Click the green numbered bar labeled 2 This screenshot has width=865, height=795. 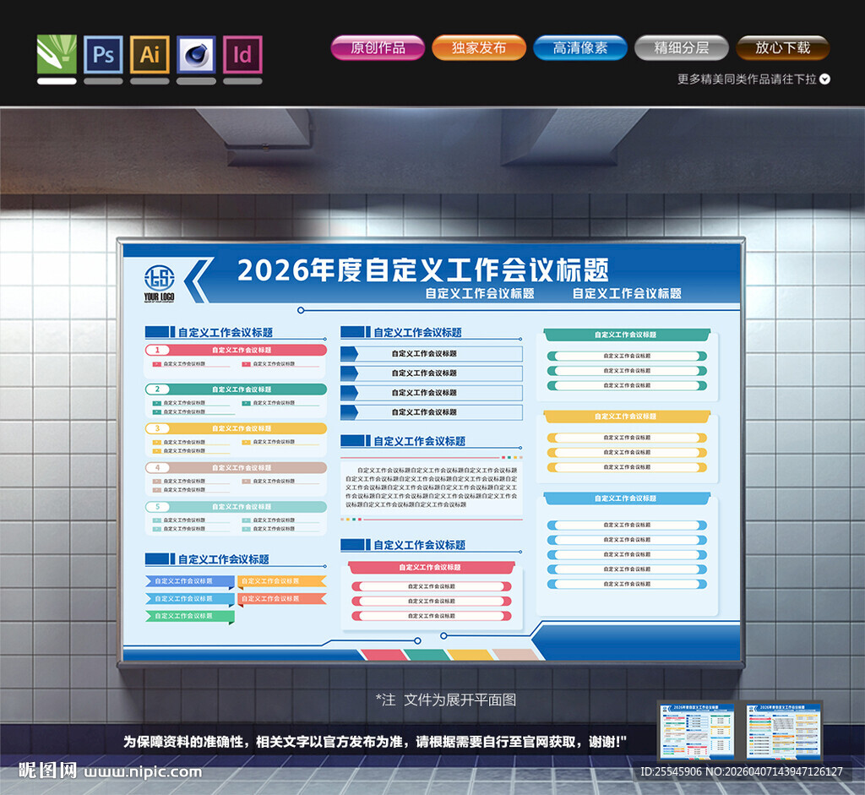coord(236,389)
